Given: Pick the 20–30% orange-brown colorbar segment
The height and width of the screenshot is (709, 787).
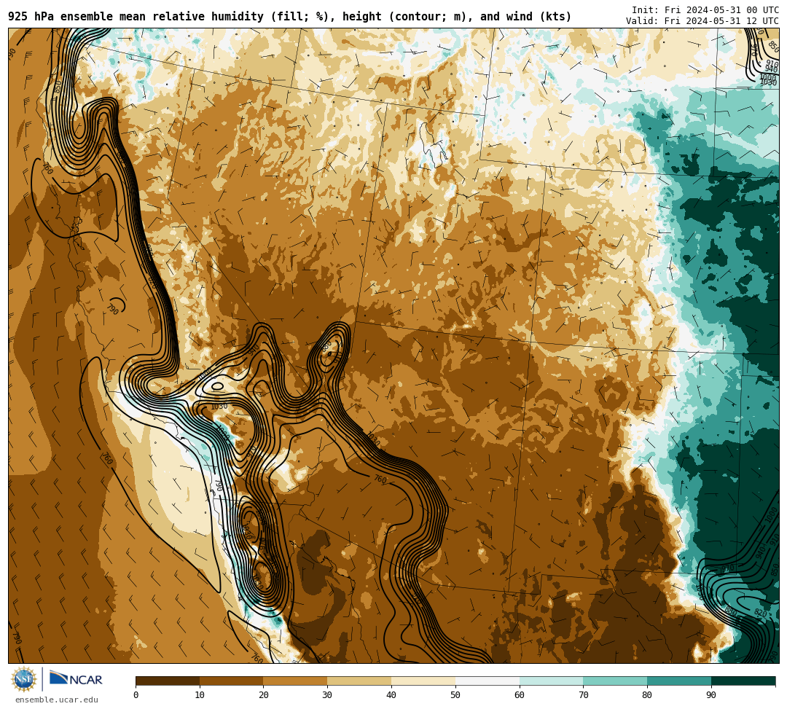Looking at the screenshot, I should point(296,681).
